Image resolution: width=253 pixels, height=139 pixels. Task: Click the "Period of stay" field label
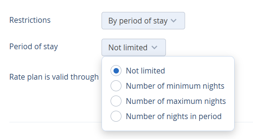click(34, 47)
